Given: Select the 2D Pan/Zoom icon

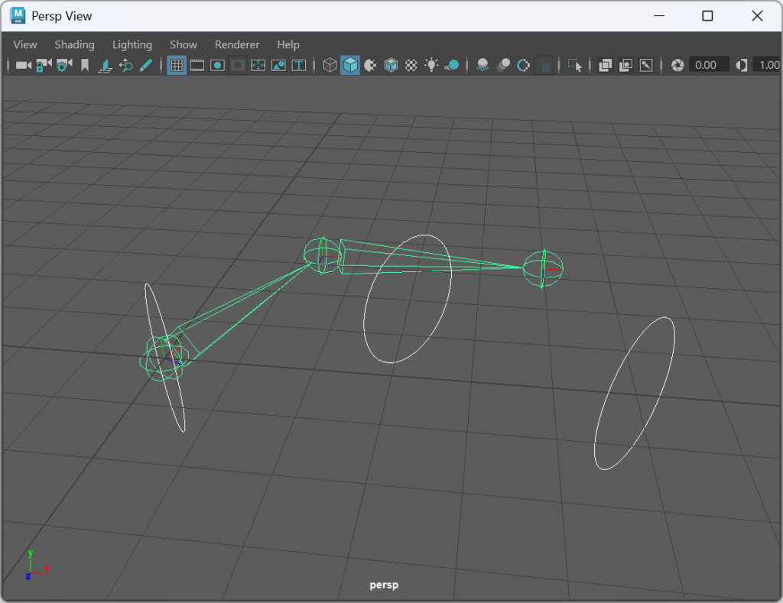Looking at the screenshot, I should pos(125,65).
